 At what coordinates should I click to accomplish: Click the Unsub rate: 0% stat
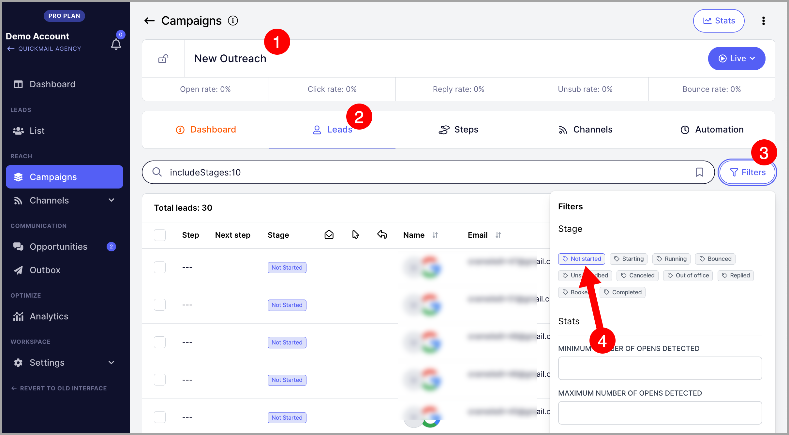(585, 89)
